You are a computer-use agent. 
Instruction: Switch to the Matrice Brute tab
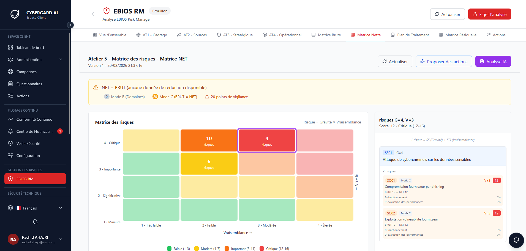tap(326, 35)
